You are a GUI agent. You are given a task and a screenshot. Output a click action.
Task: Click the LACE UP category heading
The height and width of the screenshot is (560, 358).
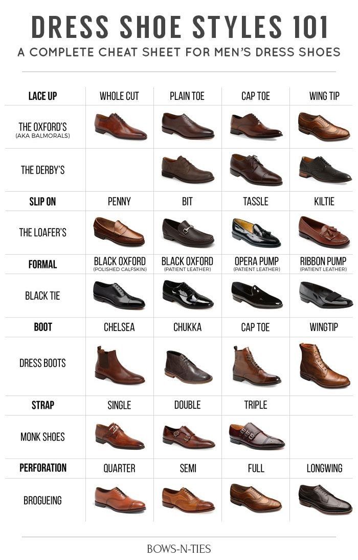pos(43,96)
